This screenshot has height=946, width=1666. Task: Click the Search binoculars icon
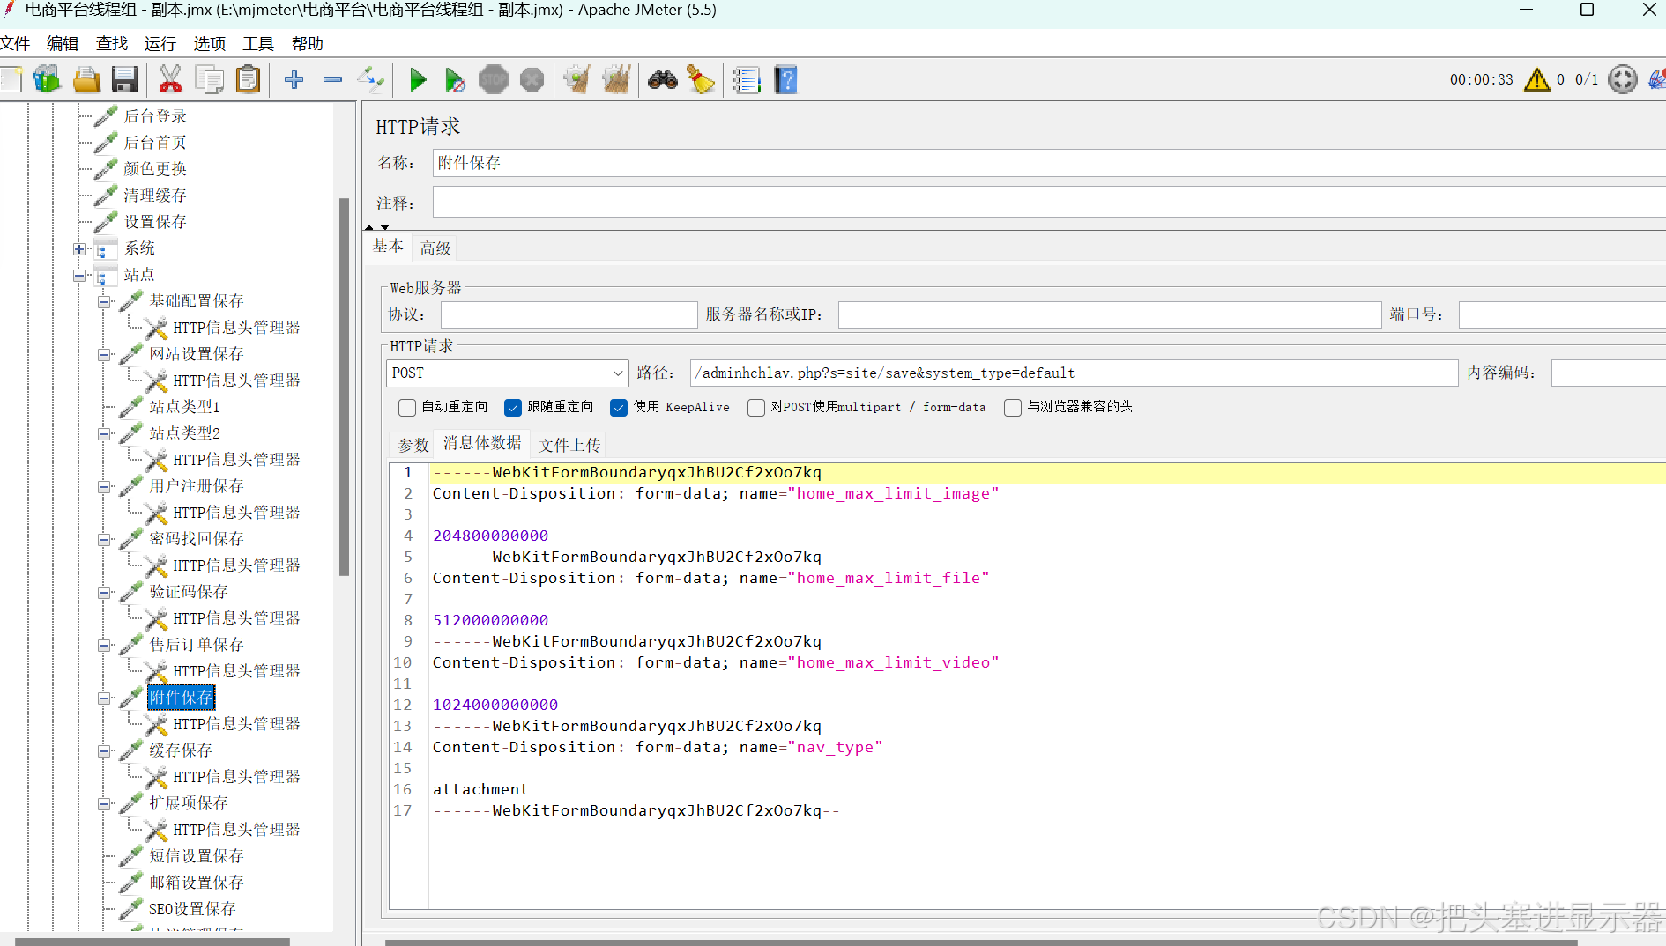tap(663, 80)
